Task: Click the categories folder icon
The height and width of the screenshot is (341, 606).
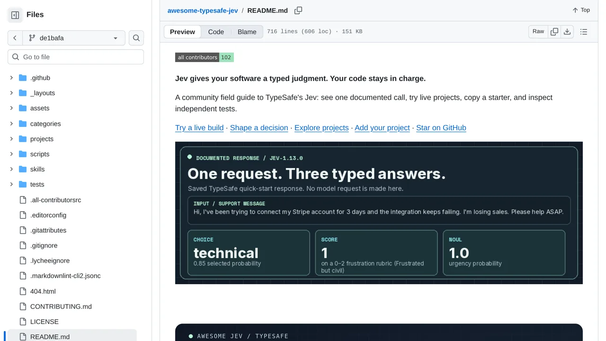Action: pos(23,124)
